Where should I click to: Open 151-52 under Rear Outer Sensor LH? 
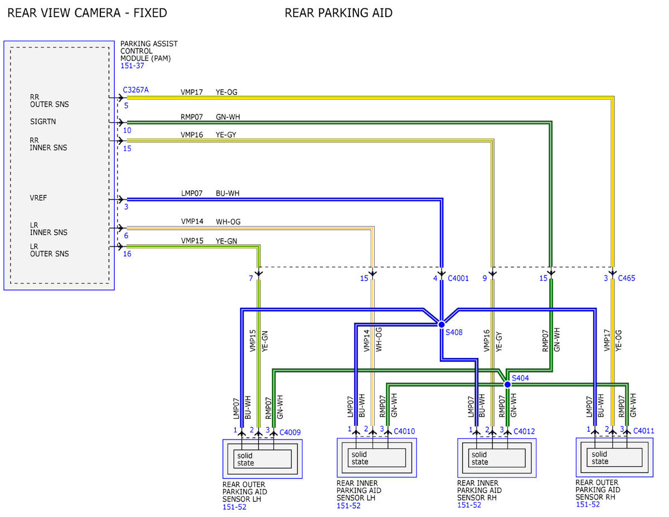pos(234,507)
